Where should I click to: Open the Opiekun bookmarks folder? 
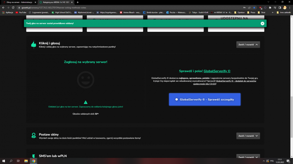[x=239, y=13]
